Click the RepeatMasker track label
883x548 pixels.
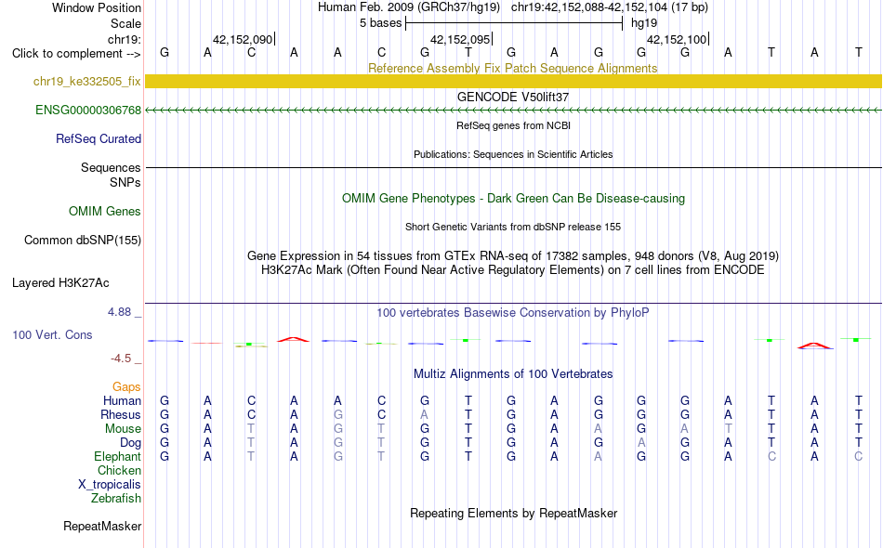[102, 527]
